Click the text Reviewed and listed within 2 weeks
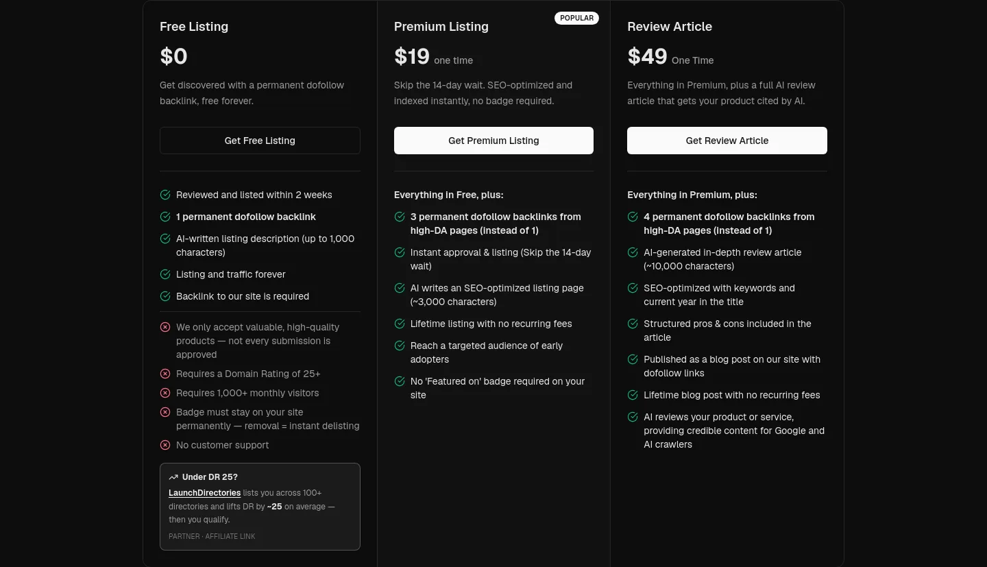Viewport: 987px width, 567px height. click(254, 195)
